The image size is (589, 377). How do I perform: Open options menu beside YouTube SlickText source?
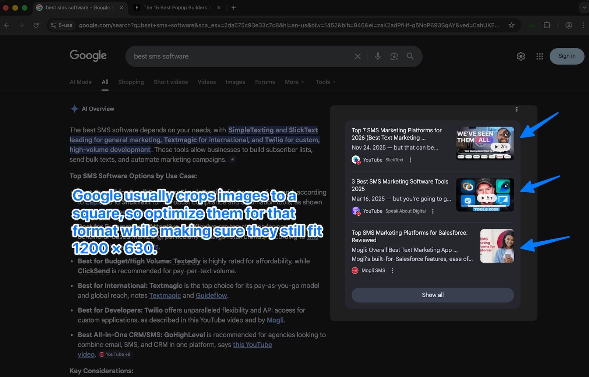410,160
